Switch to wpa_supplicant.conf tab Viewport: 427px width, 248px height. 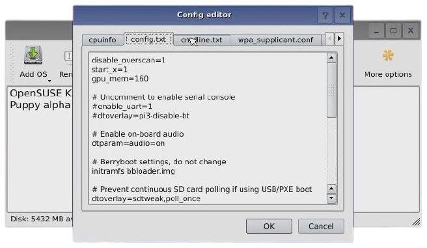coord(275,40)
